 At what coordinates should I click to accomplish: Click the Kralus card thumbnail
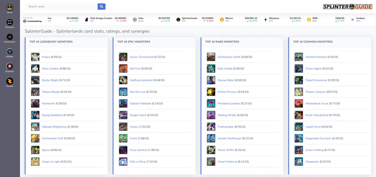point(35,57)
